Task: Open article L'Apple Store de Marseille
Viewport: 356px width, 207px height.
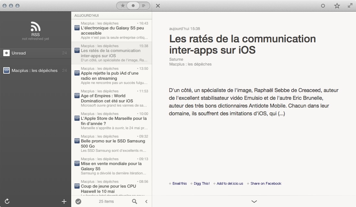Action: (x=111, y=121)
